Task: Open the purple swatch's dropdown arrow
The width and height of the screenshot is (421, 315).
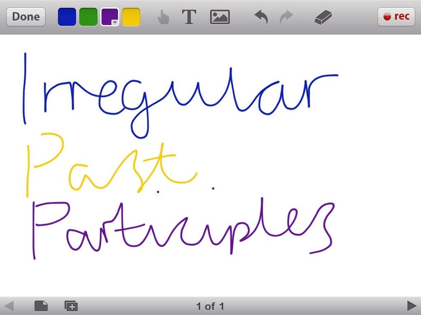Action: pos(114,22)
